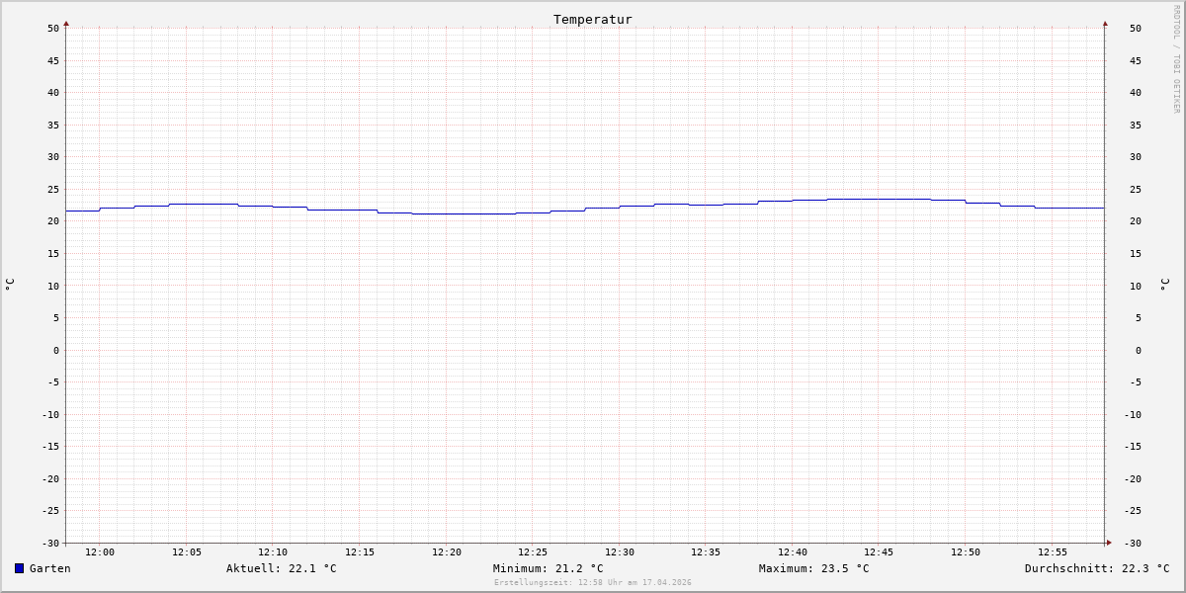Click the 12:25 time axis label
Viewport: 1186px width, 593px height.
click(x=533, y=552)
